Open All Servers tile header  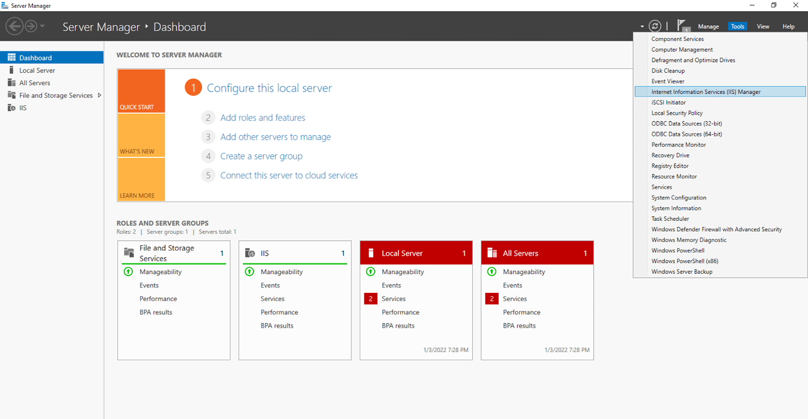(537, 253)
